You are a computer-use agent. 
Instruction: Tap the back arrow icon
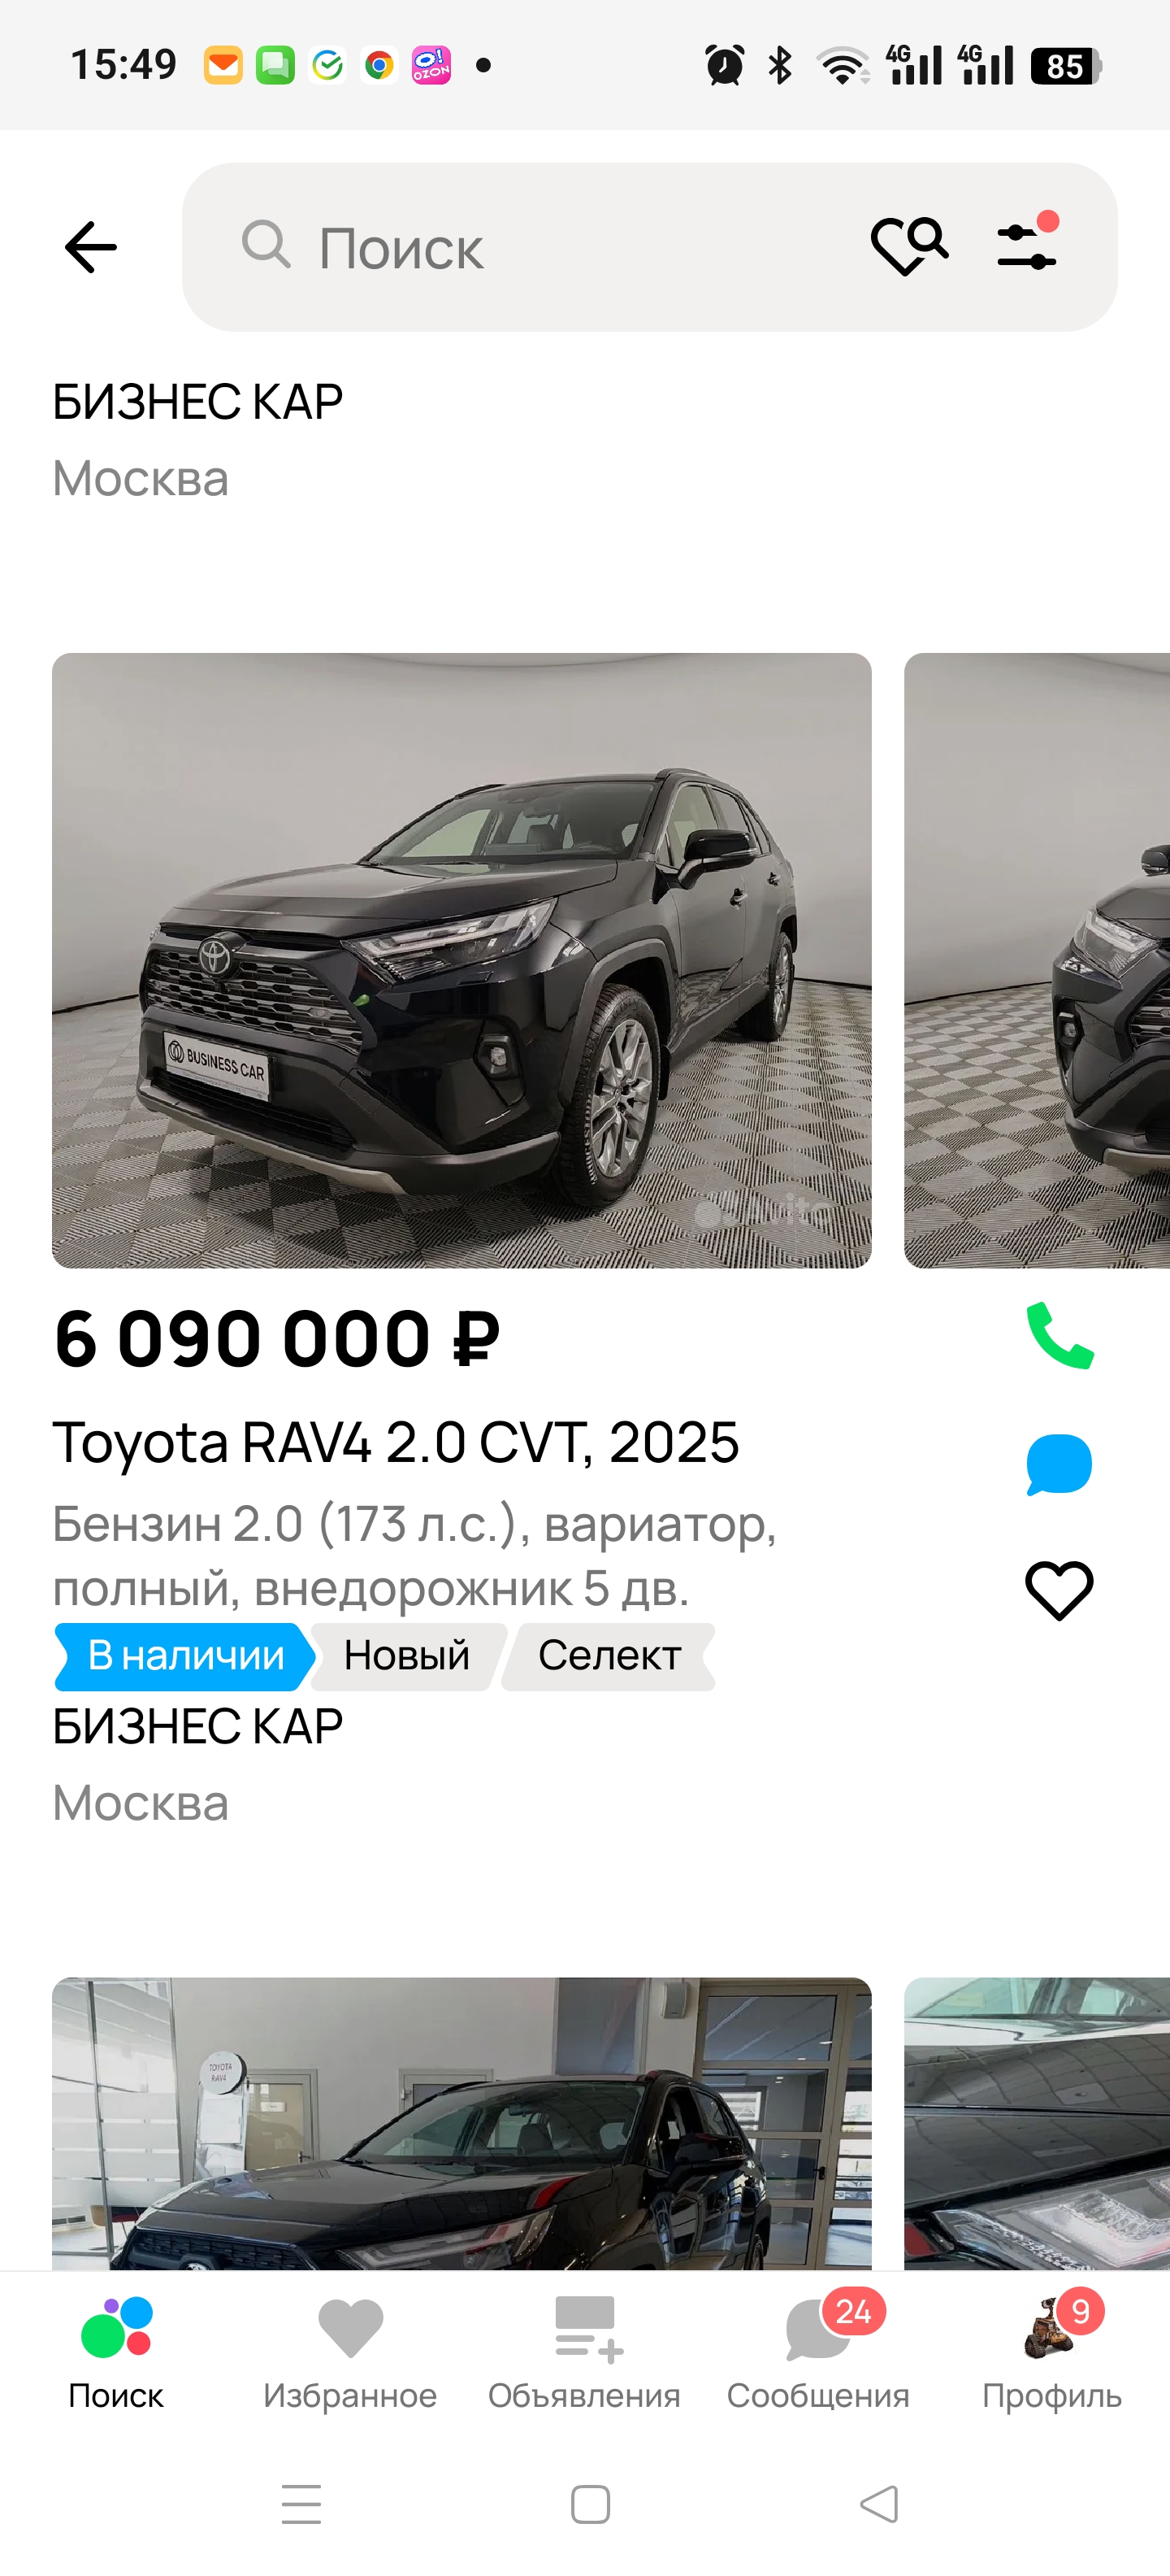click(x=91, y=247)
